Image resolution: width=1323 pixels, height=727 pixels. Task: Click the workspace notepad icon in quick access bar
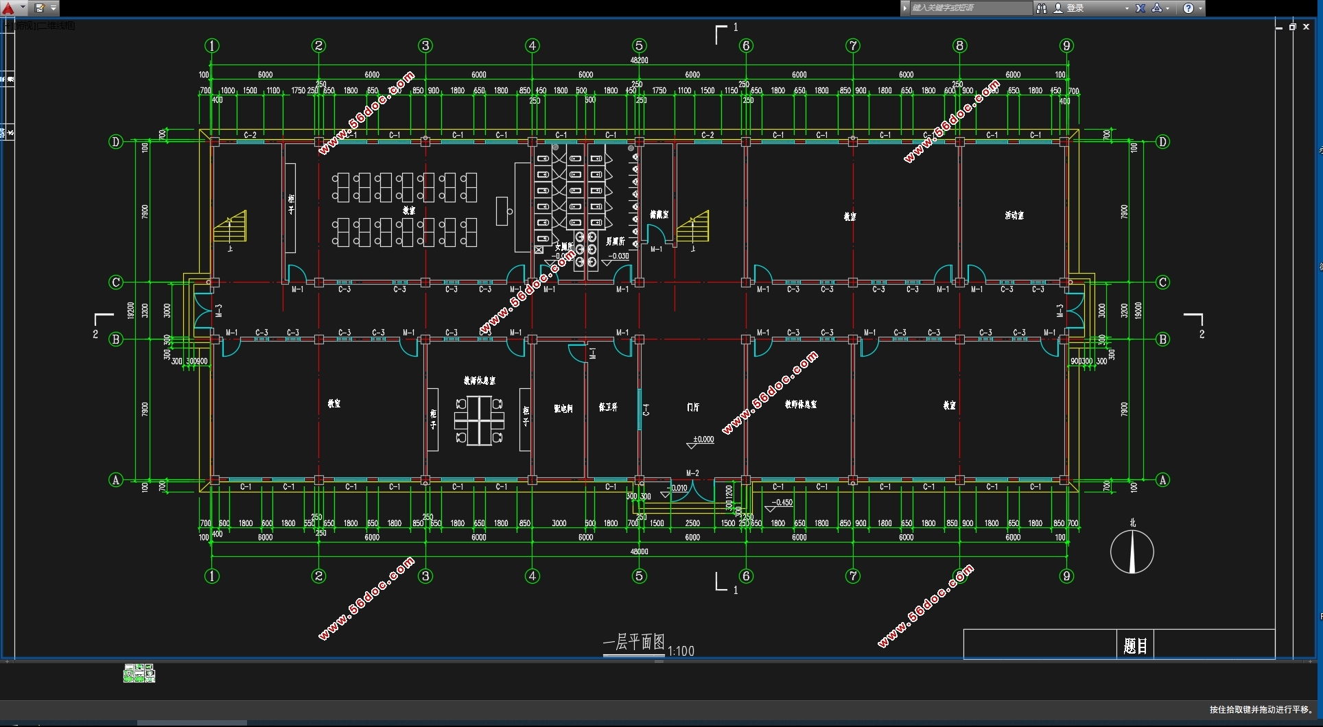[x=39, y=8]
